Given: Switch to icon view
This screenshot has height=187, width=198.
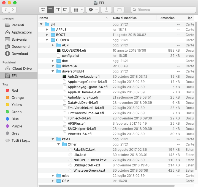Looking at the screenshot, I should [x=43, y=10].
